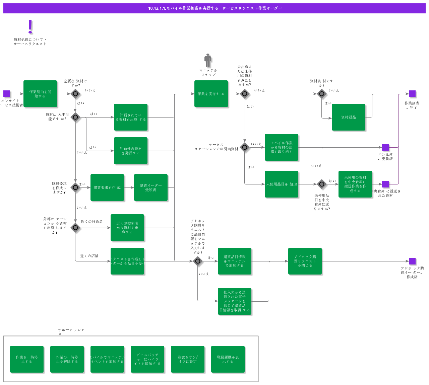The image size is (429, 385).
Task: Select the 作業割当、完了 end event square
Action: click(x=412, y=94)
